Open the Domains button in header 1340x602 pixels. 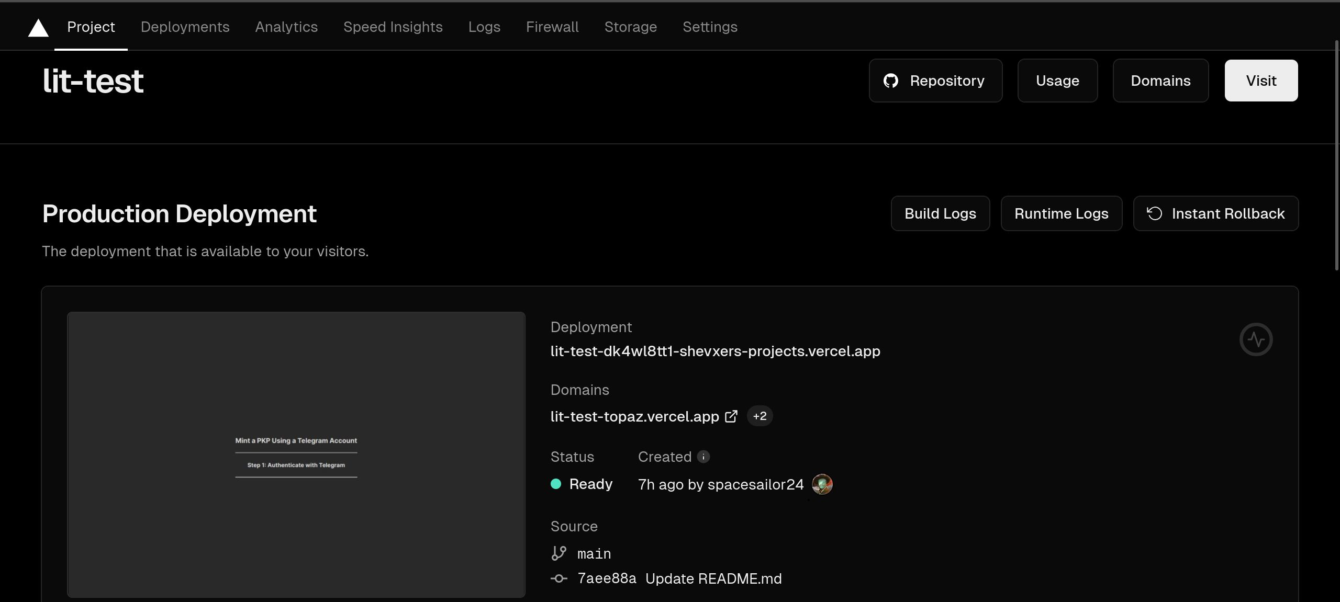1160,81
